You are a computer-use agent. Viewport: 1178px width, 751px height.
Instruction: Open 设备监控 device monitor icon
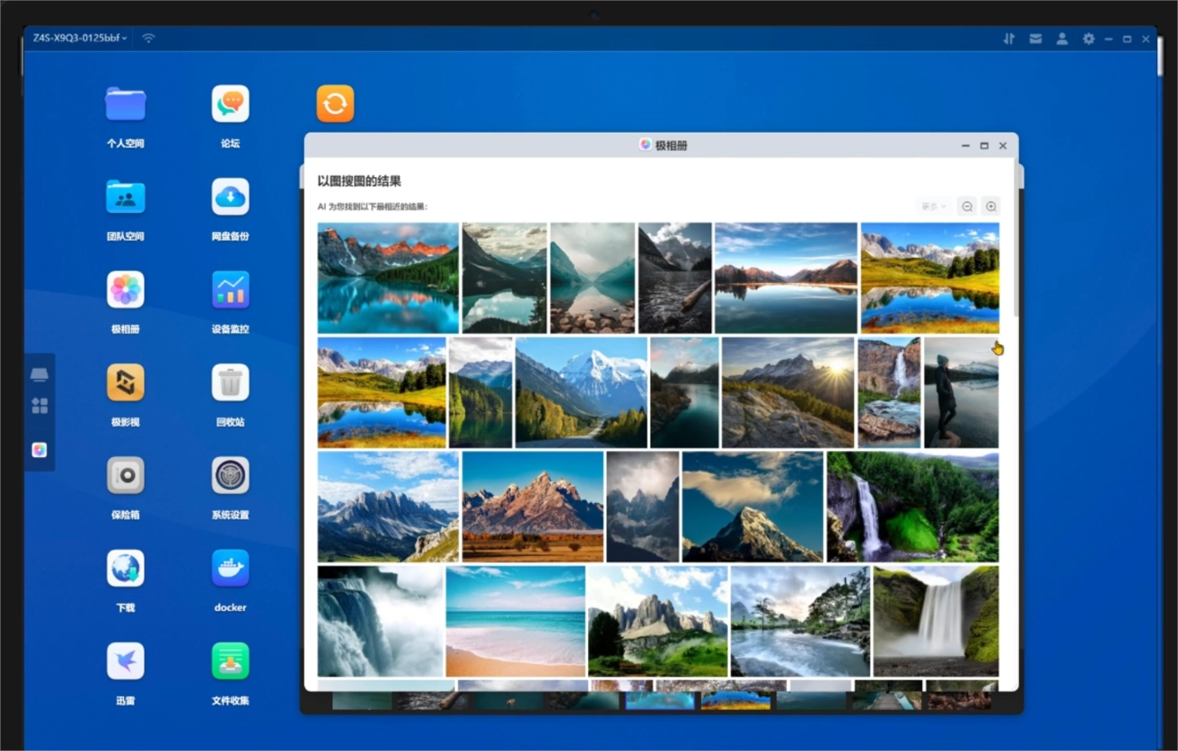click(x=230, y=290)
